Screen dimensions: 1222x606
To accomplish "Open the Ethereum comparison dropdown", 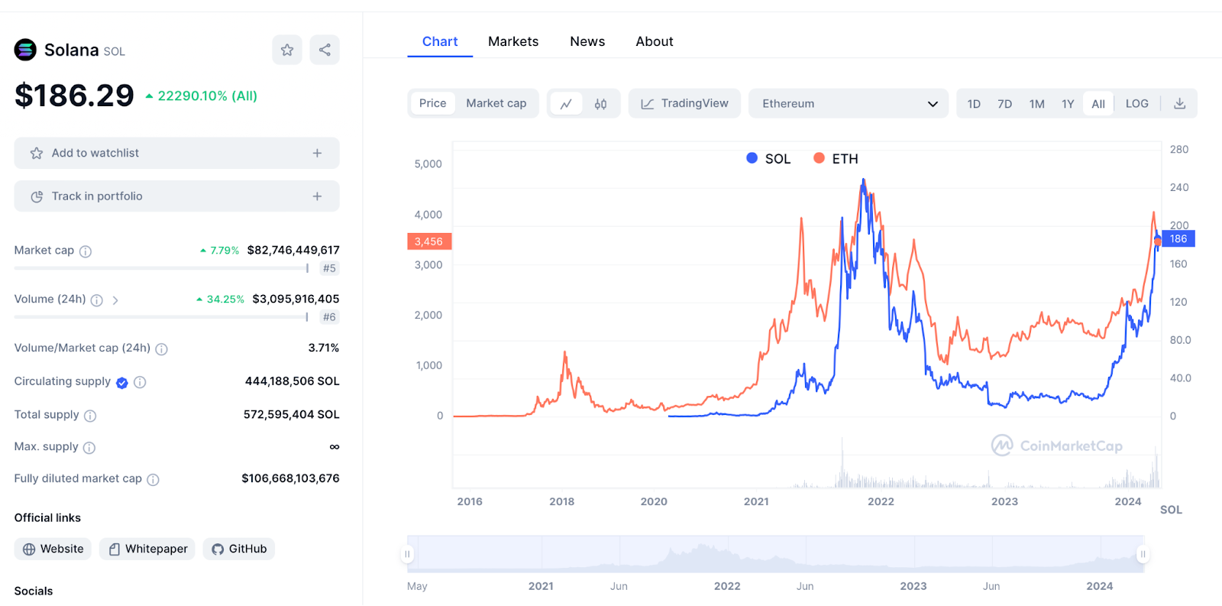I will [x=849, y=104].
